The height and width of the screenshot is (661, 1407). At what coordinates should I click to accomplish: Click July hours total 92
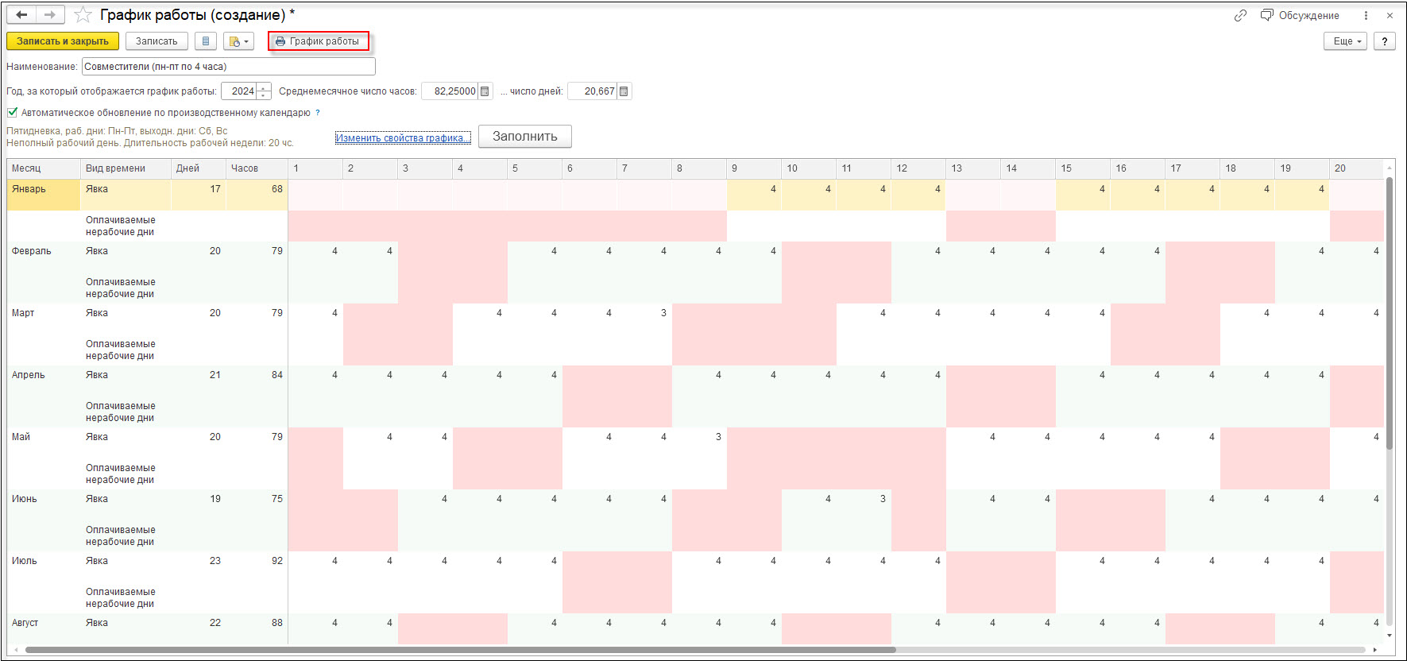coord(257,566)
